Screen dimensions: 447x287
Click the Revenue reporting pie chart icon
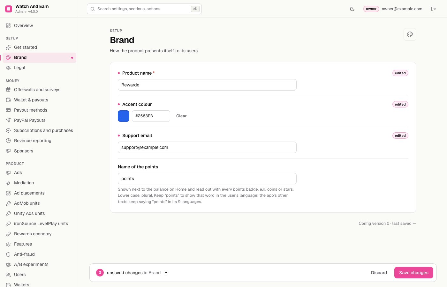tap(8, 141)
